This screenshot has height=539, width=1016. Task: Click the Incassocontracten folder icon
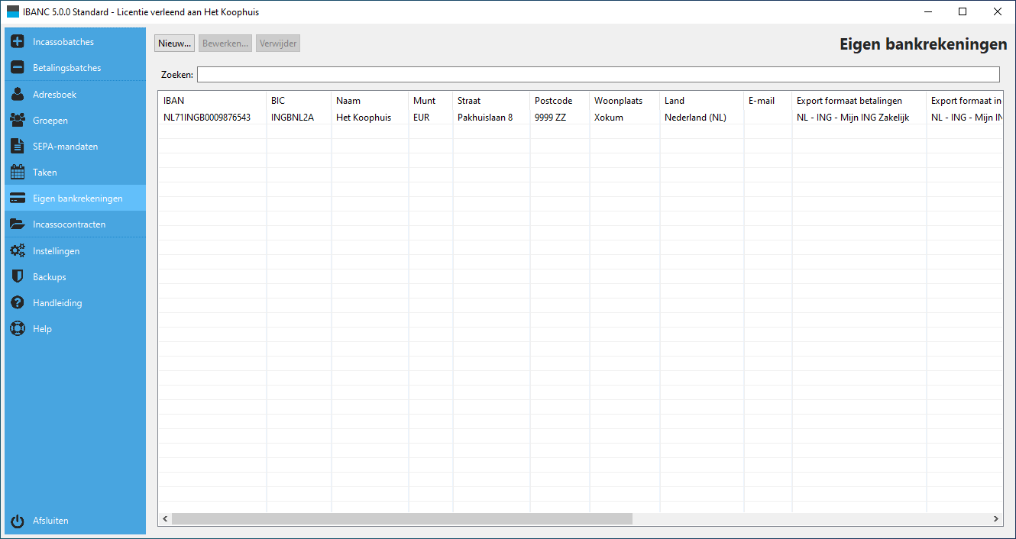coord(18,224)
